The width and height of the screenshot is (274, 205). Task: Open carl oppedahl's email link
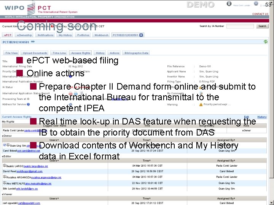(x=29, y=203)
